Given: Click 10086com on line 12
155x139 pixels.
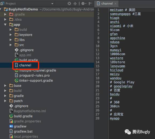Looking at the screenshot, I should tap(118, 54).
